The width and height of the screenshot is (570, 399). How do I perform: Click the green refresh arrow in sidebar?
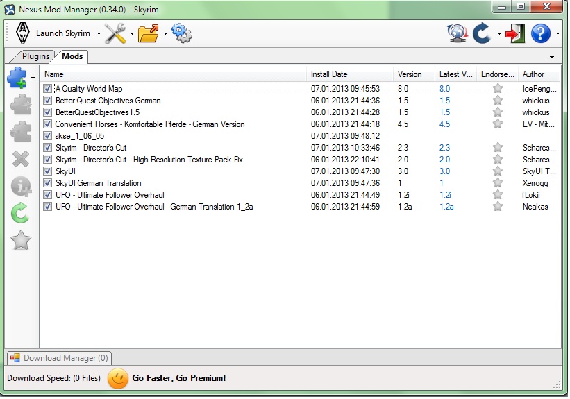coord(21,214)
